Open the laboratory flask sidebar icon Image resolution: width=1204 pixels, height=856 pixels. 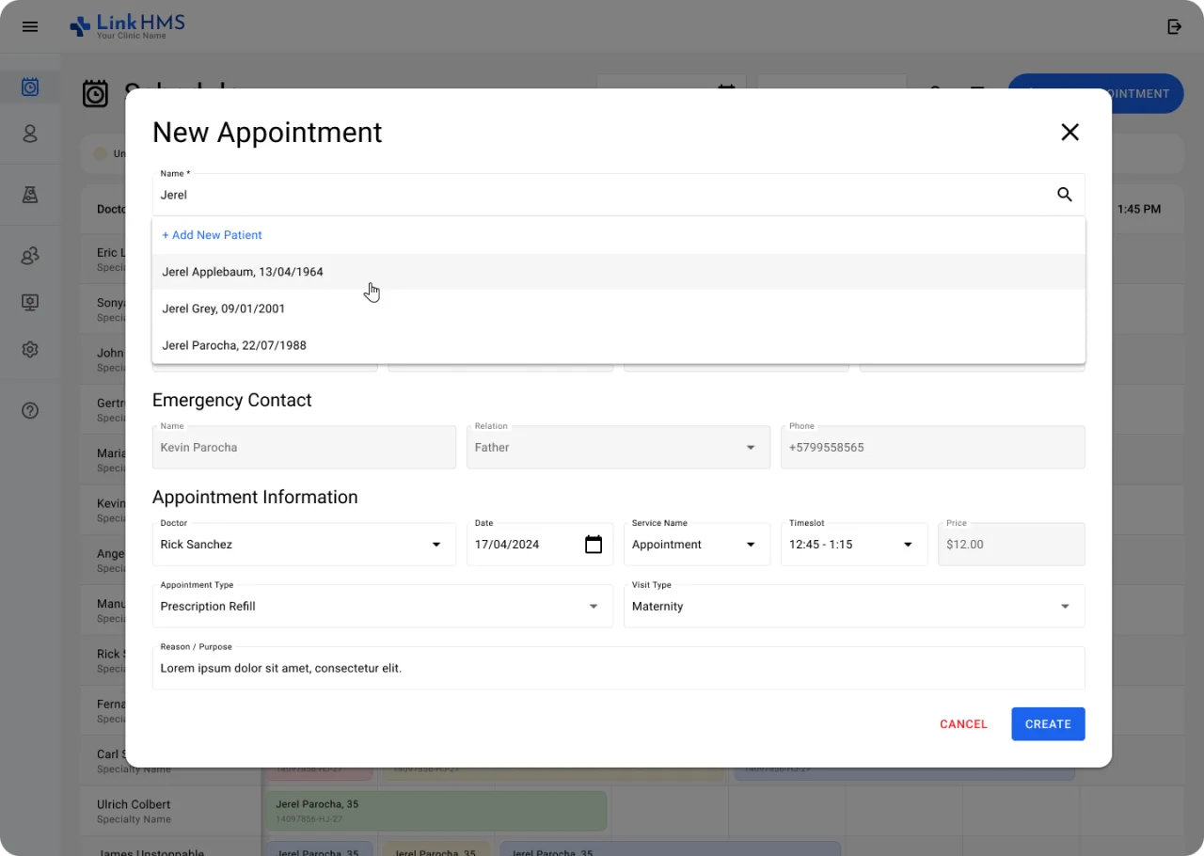(x=30, y=194)
